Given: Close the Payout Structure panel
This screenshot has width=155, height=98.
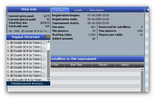Looking at the screenshot, I should coord(48,36).
